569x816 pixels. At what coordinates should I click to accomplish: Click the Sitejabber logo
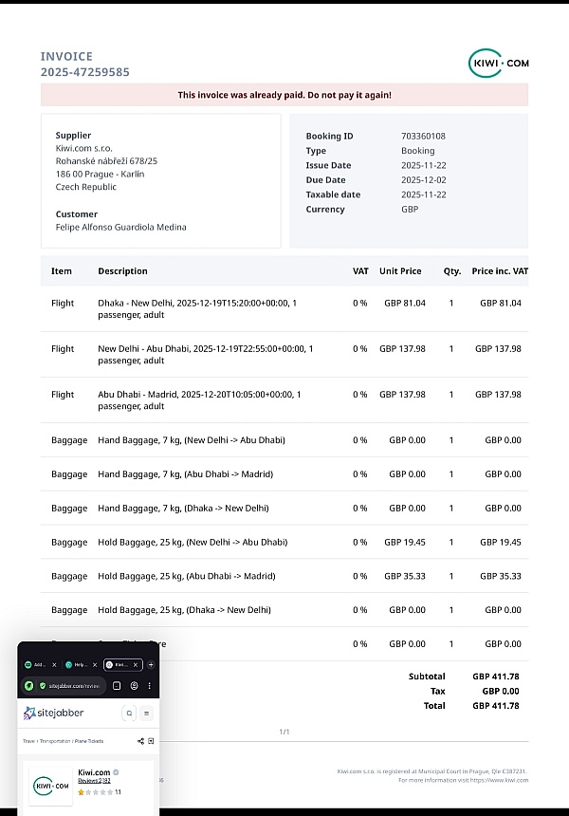pyautogui.click(x=53, y=713)
